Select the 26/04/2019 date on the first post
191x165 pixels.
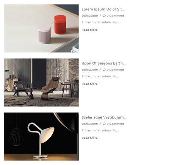[90, 16]
